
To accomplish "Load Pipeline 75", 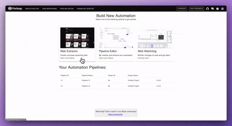I will click(158, 86).
